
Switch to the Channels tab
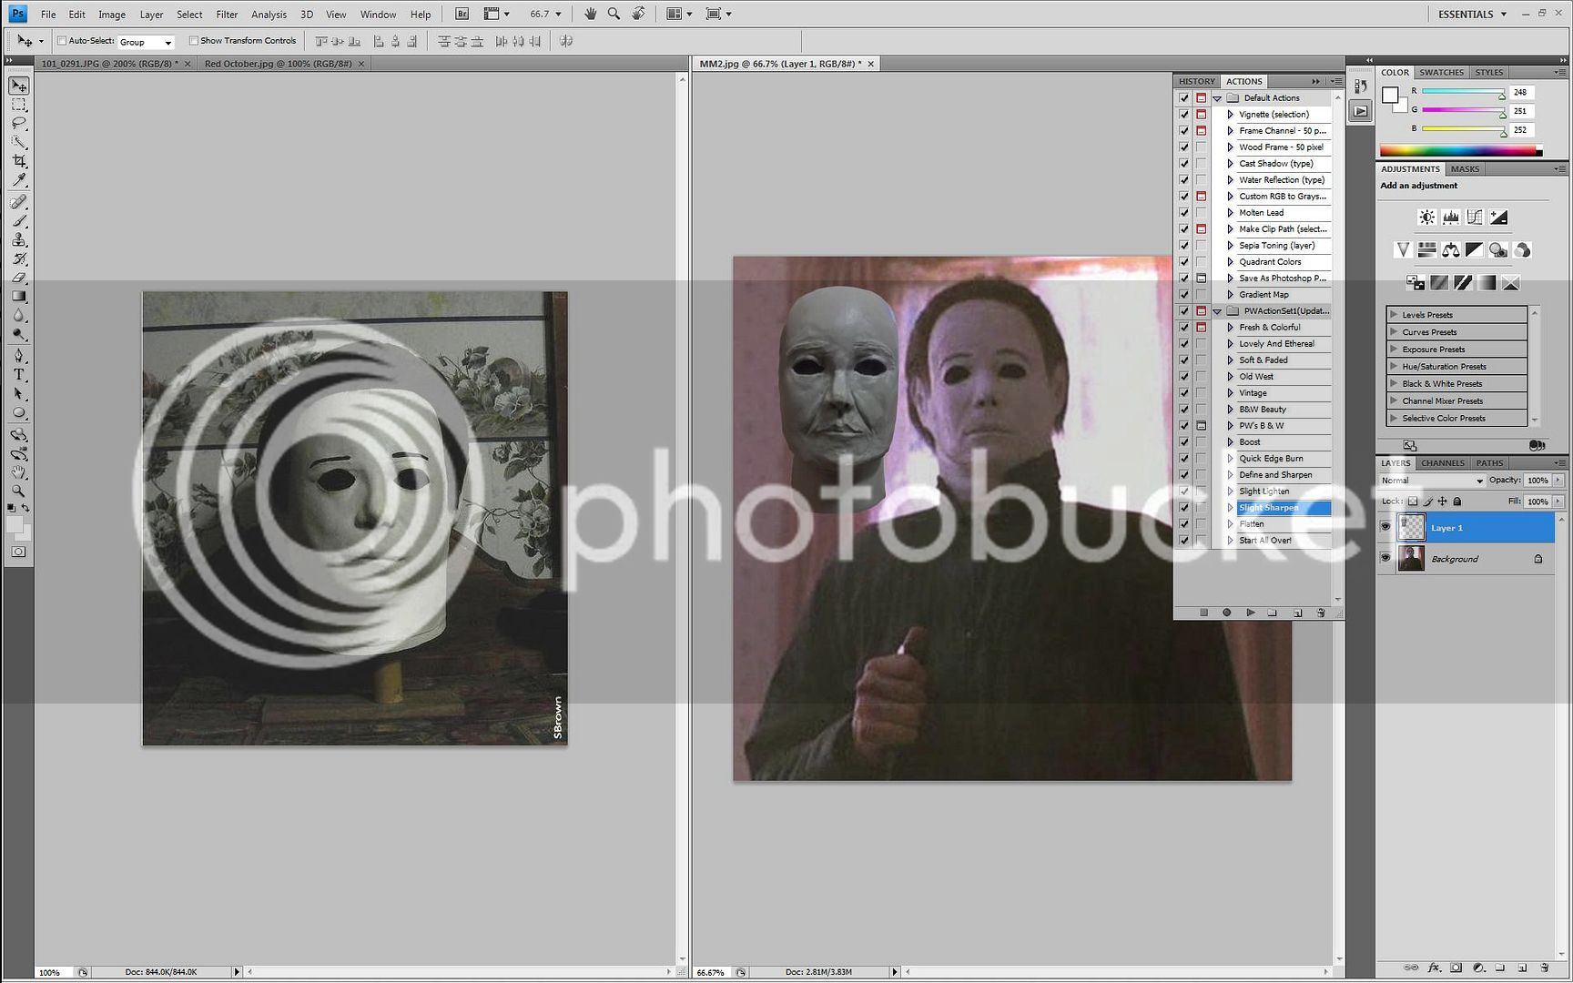click(1443, 463)
